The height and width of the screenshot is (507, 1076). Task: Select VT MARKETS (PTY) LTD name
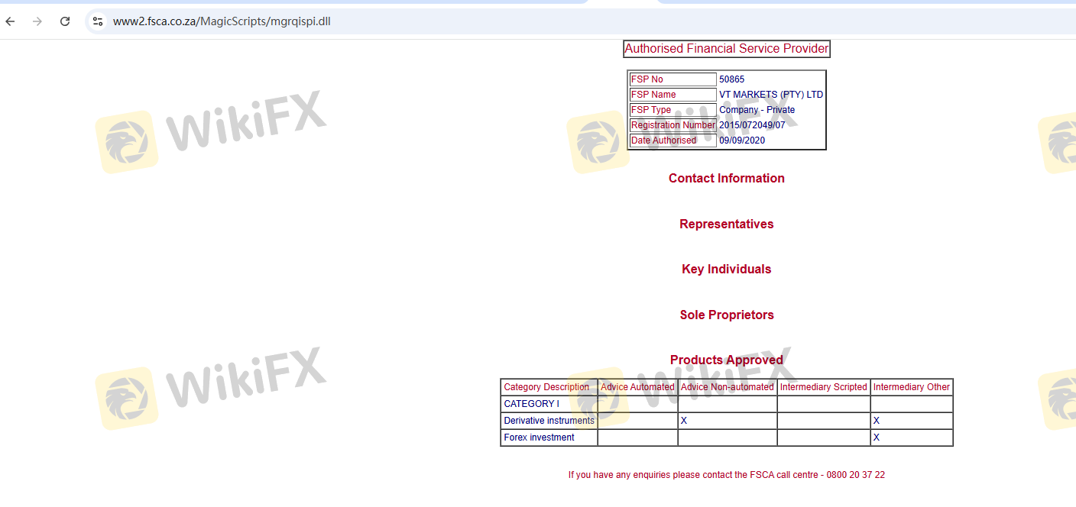pos(771,95)
